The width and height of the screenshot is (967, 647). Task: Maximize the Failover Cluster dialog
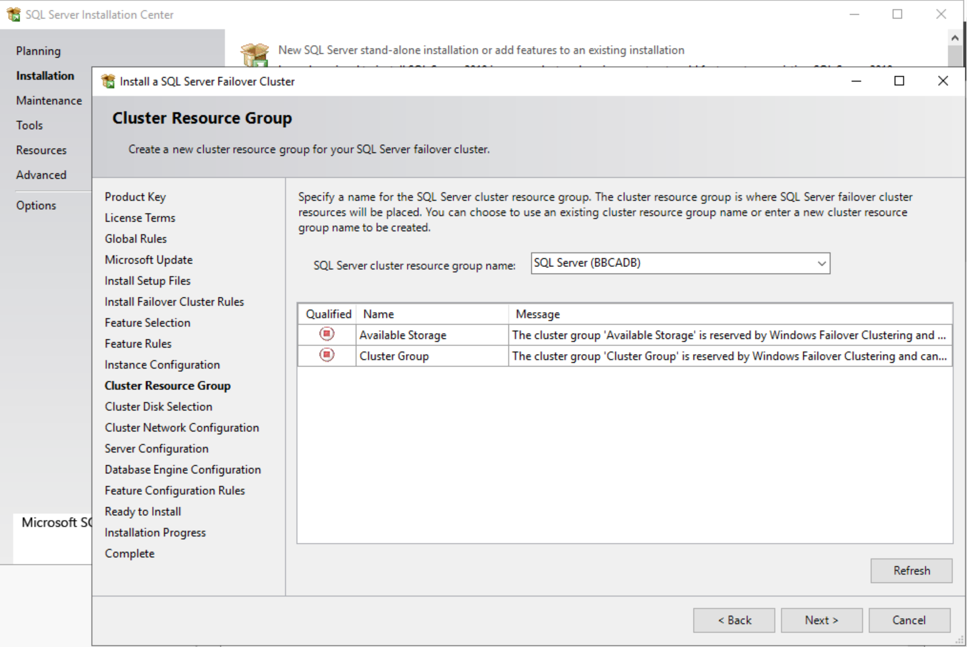click(899, 81)
